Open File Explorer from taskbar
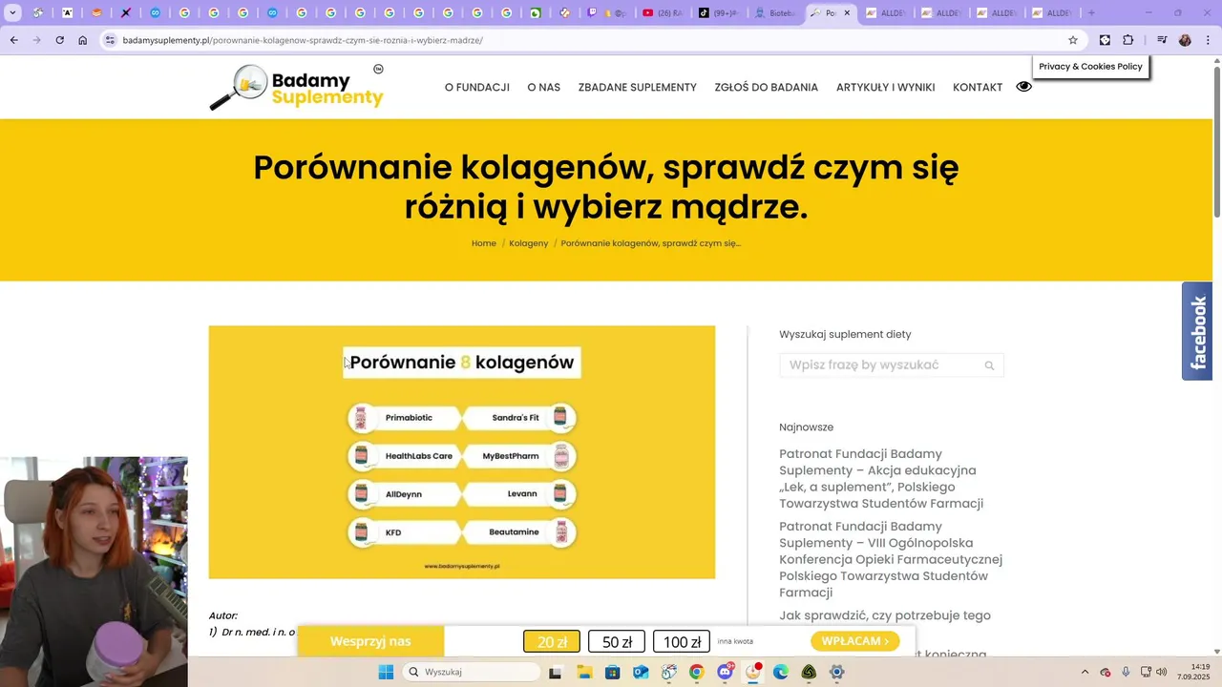Image resolution: width=1222 pixels, height=687 pixels. (x=583, y=672)
